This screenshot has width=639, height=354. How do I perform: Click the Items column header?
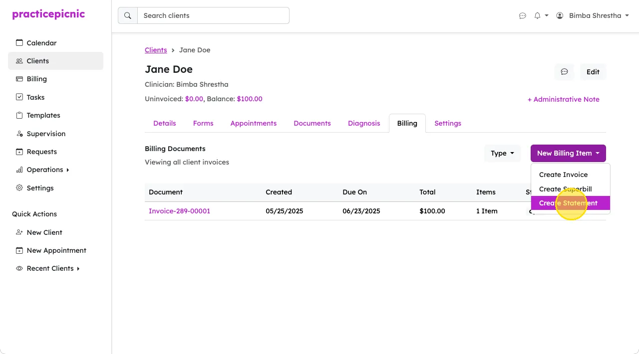[x=486, y=192]
